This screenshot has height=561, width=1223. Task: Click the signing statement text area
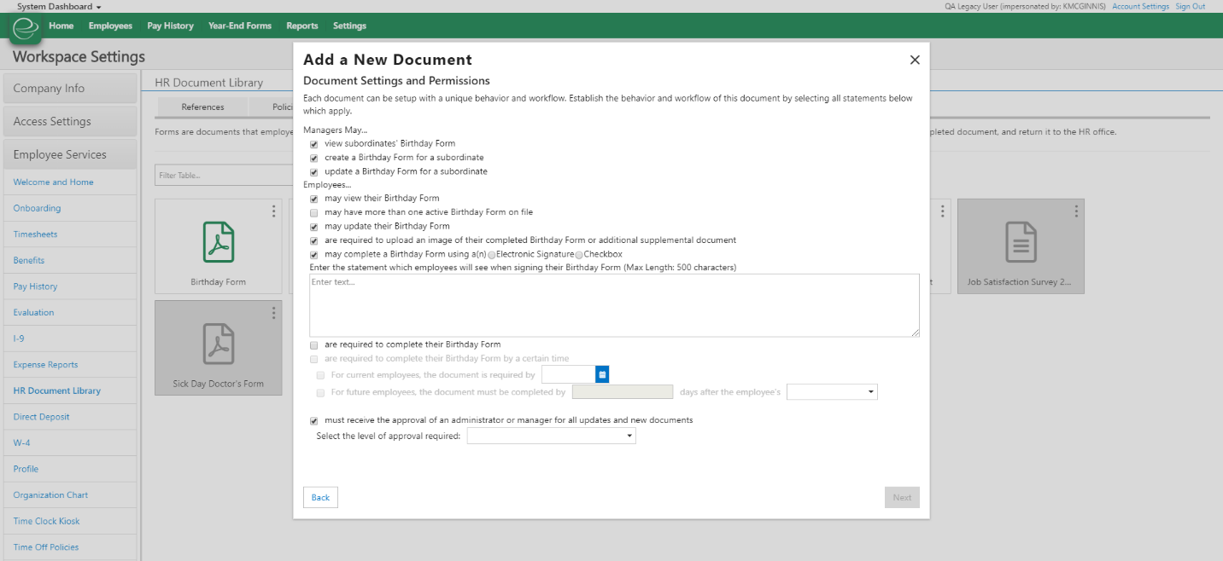pos(614,305)
